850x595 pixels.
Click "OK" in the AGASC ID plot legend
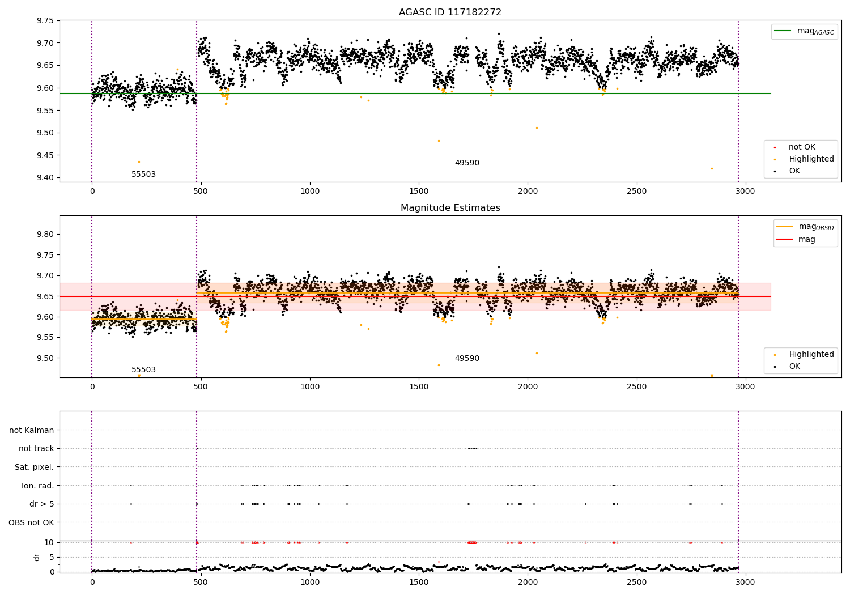(x=794, y=171)
